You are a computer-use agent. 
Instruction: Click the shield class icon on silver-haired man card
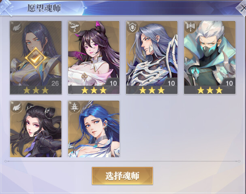click(x=133, y=27)
